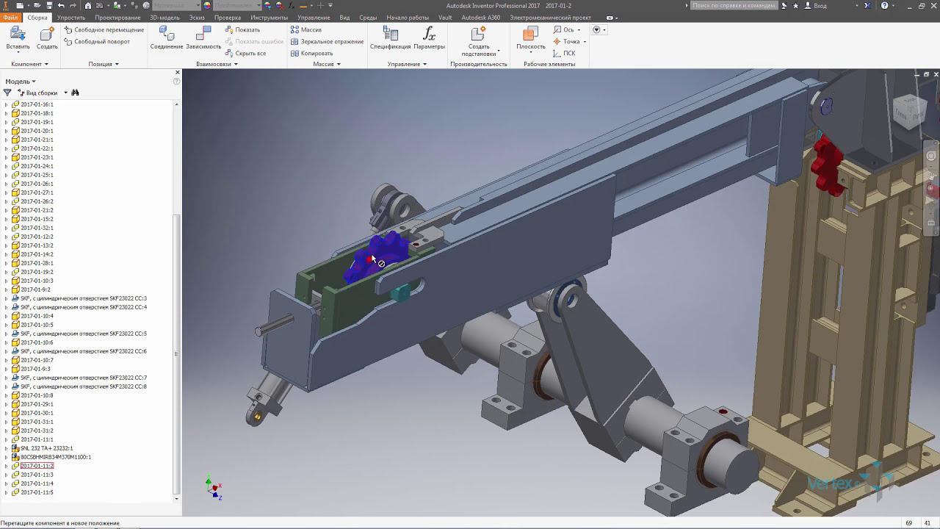Activate Свободный поворот tool
The height and width of the screenshot is (529, 940).
[x=97, y=42]
